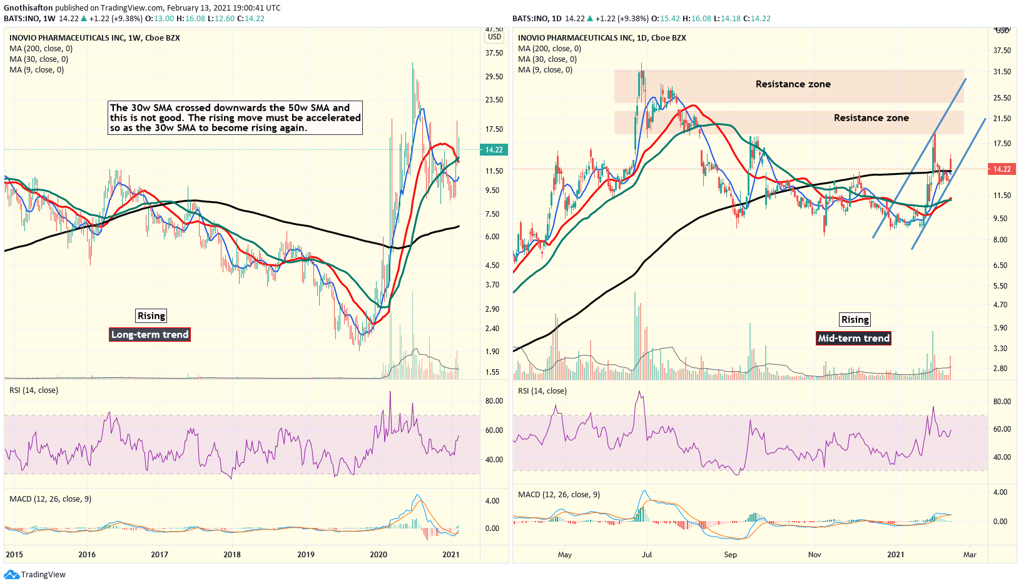Image resolution: width=1021 pixels, height=586 pixels.
Task: Select MA (200, close, 0) on weekly chart
Action: [41, 49]
